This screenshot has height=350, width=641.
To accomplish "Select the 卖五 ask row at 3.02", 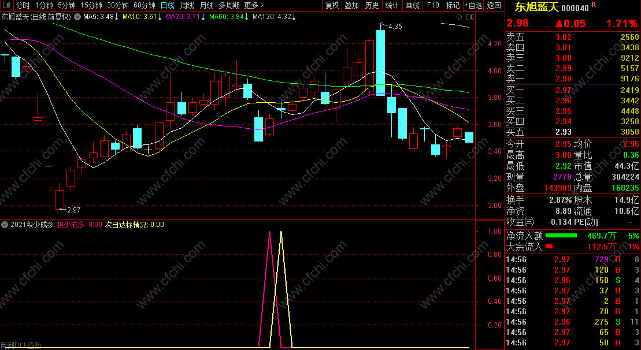I will coord(573,37).
